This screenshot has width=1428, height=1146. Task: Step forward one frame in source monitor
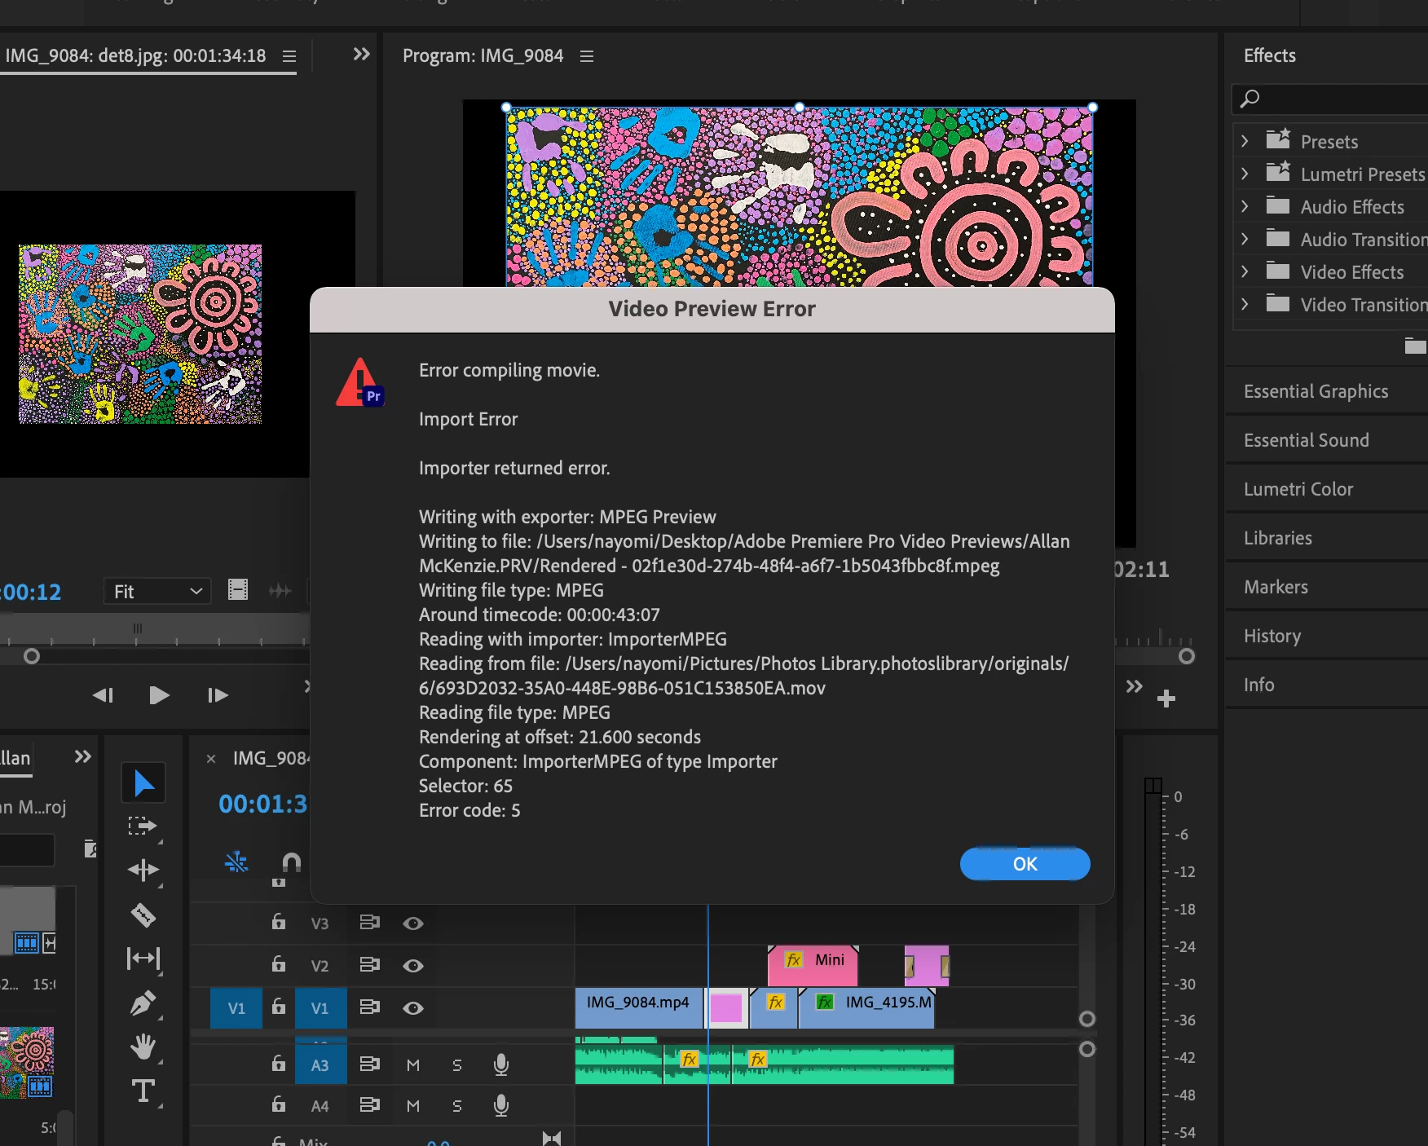pos(217,695)
